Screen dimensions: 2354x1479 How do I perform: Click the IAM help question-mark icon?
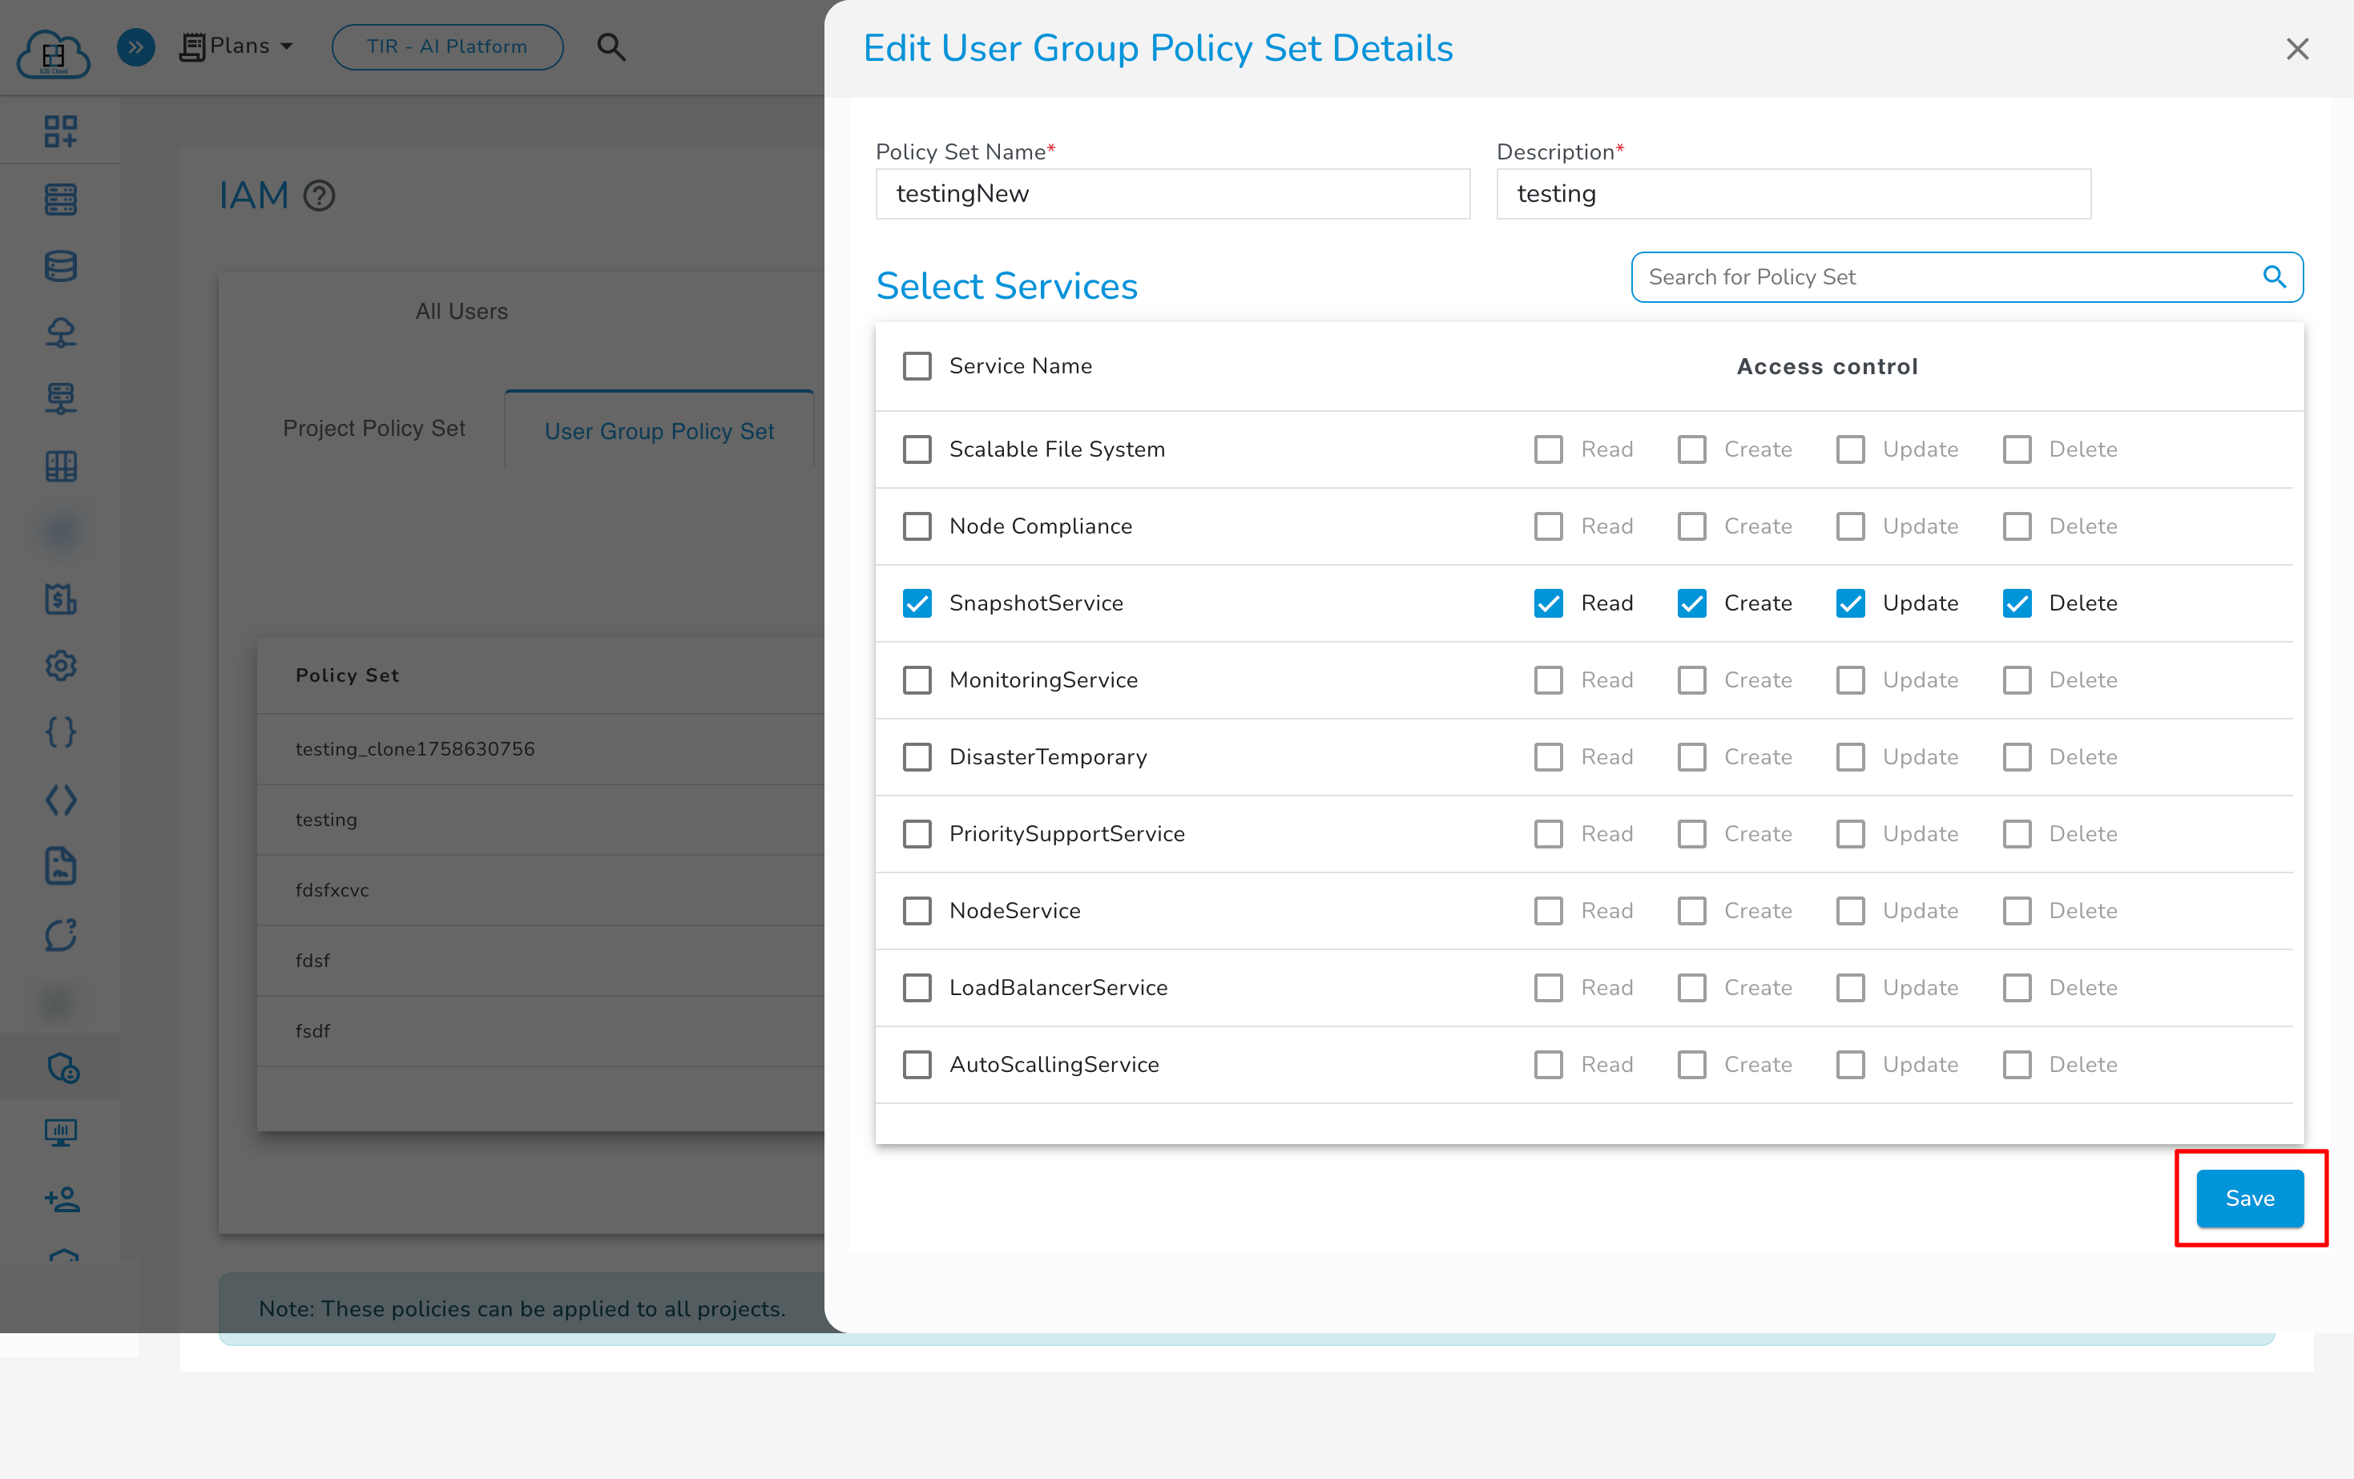(x=319, y=195)
